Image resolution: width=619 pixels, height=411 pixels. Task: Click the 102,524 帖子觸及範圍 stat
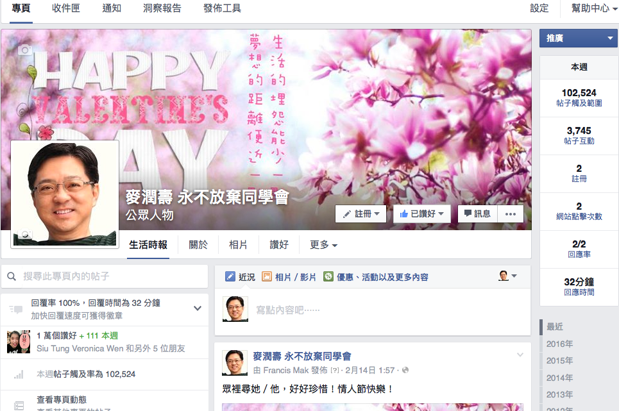coord(579,98)
